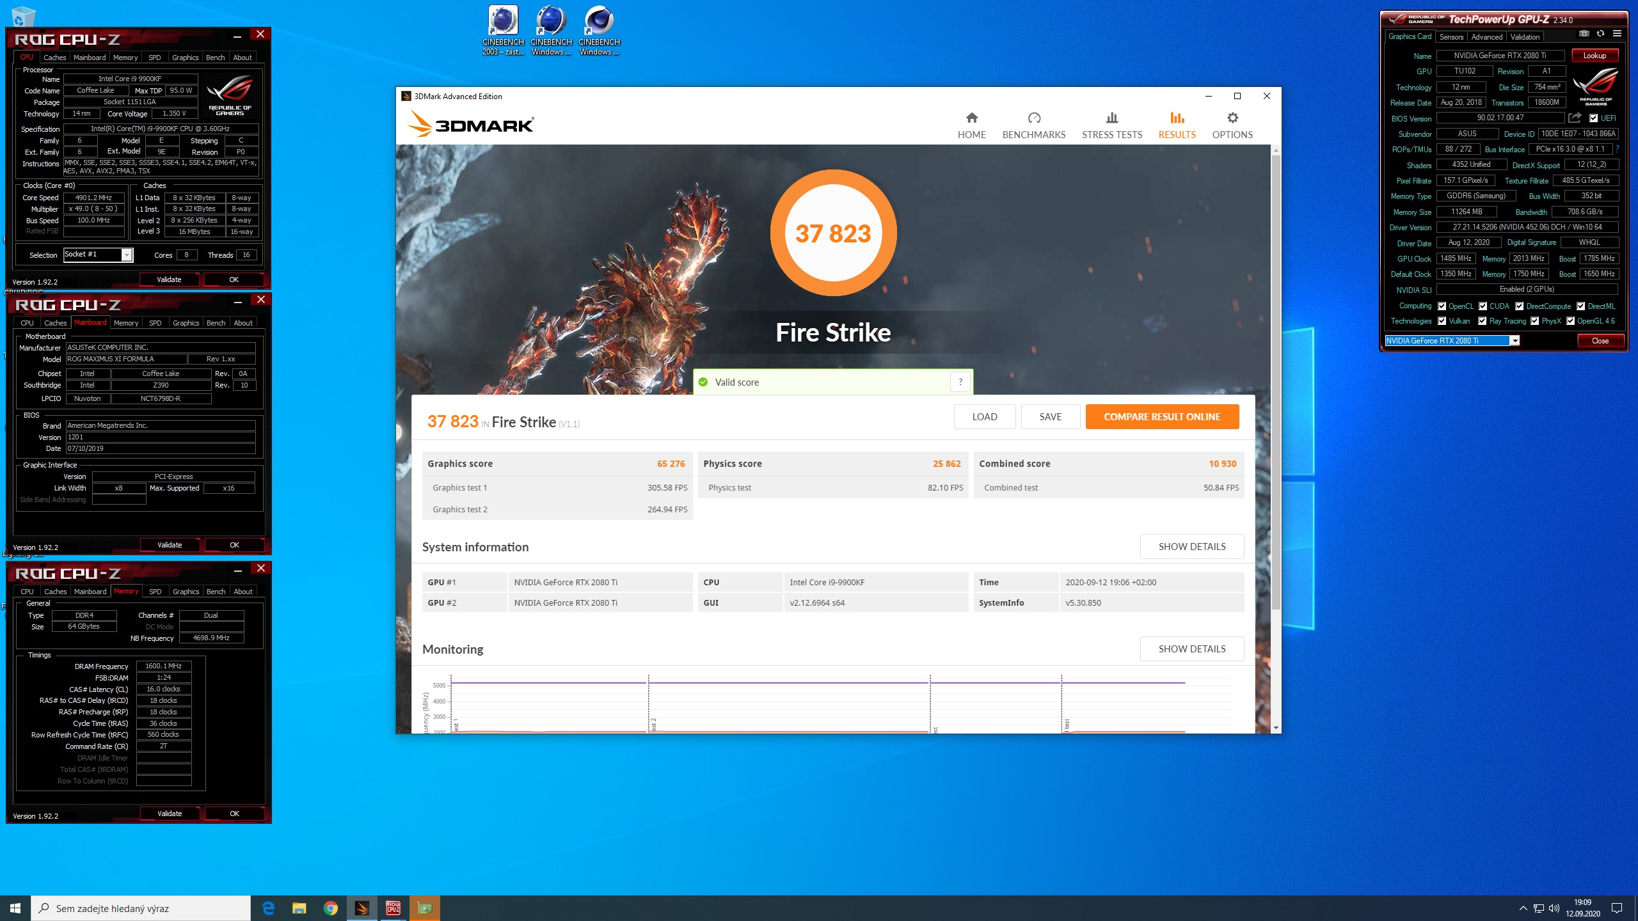Open Windows Start menu
The image size is (1638, 921).
coord(15,908)
